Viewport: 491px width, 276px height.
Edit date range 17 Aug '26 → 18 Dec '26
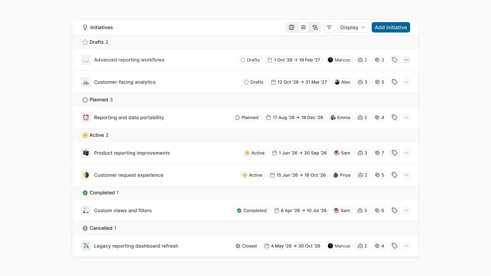click(295, 118)
